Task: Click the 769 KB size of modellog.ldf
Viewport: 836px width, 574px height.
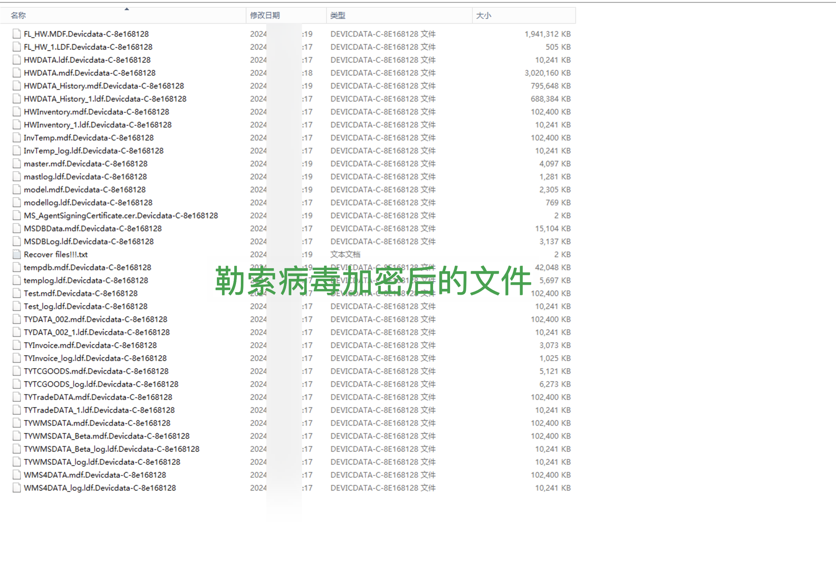Action: coord(558,202)
